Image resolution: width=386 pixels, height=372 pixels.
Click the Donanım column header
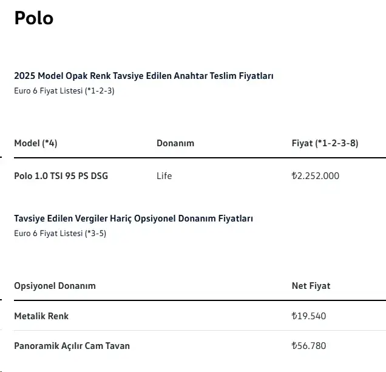click(175, 143)
